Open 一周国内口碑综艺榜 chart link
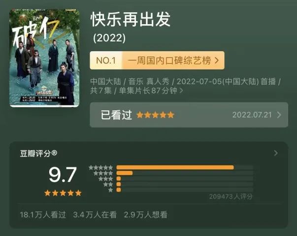 coord(169,61)
